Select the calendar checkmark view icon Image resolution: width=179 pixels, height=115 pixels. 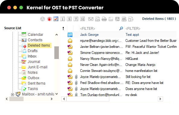pyautogui.click(x=56, y=19)
